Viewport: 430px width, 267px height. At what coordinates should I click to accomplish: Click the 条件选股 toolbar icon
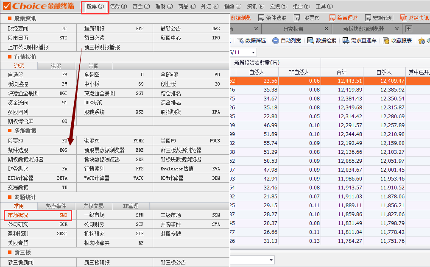point(261,18)
